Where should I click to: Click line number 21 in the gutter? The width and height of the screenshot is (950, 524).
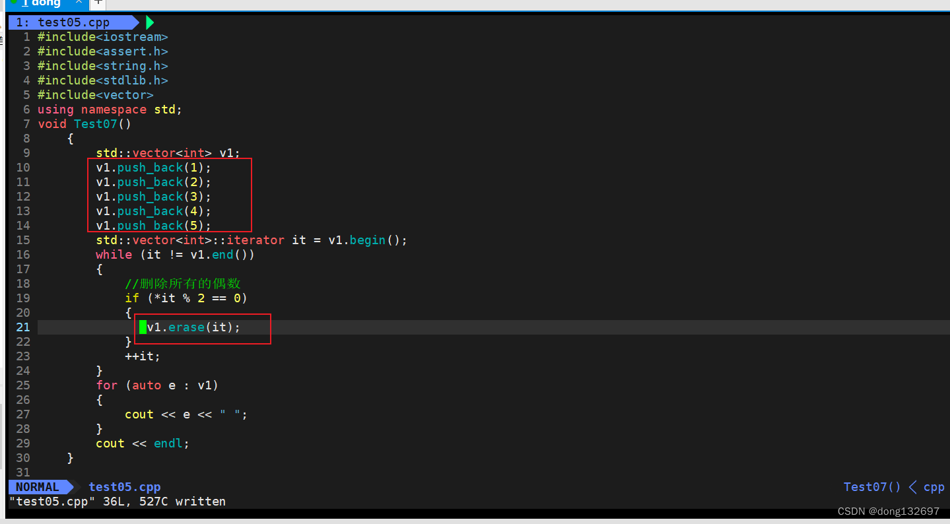tap(23, 327)
